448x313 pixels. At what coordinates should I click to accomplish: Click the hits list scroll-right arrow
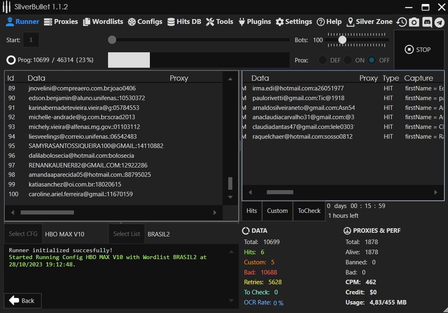pyautogui.click(x=436, y=192)
